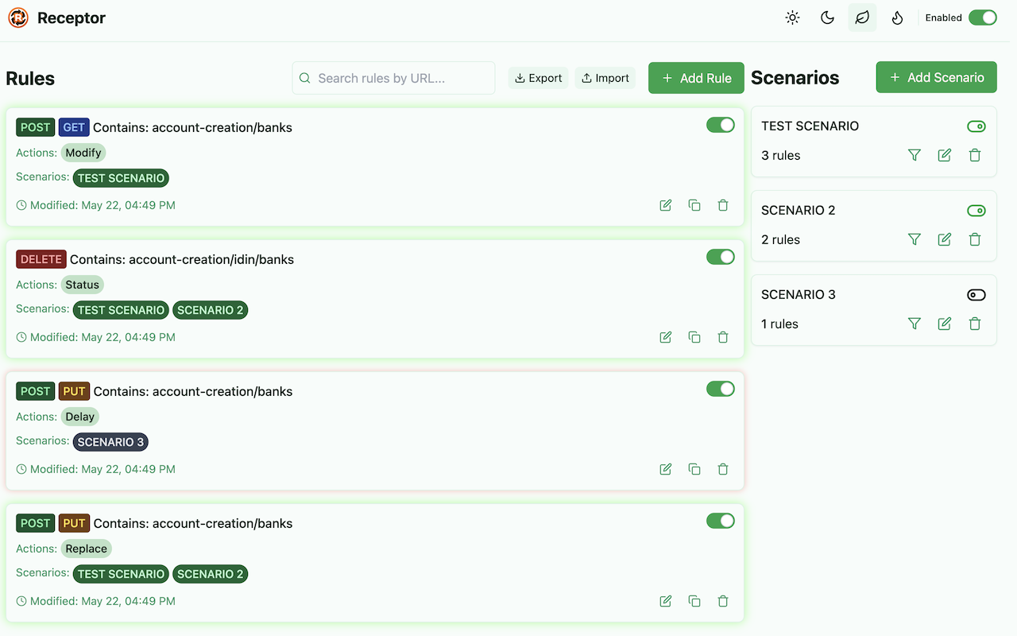Turn off the TEST SCENARIO toggle
The image size is (1017, 636).
976,126
